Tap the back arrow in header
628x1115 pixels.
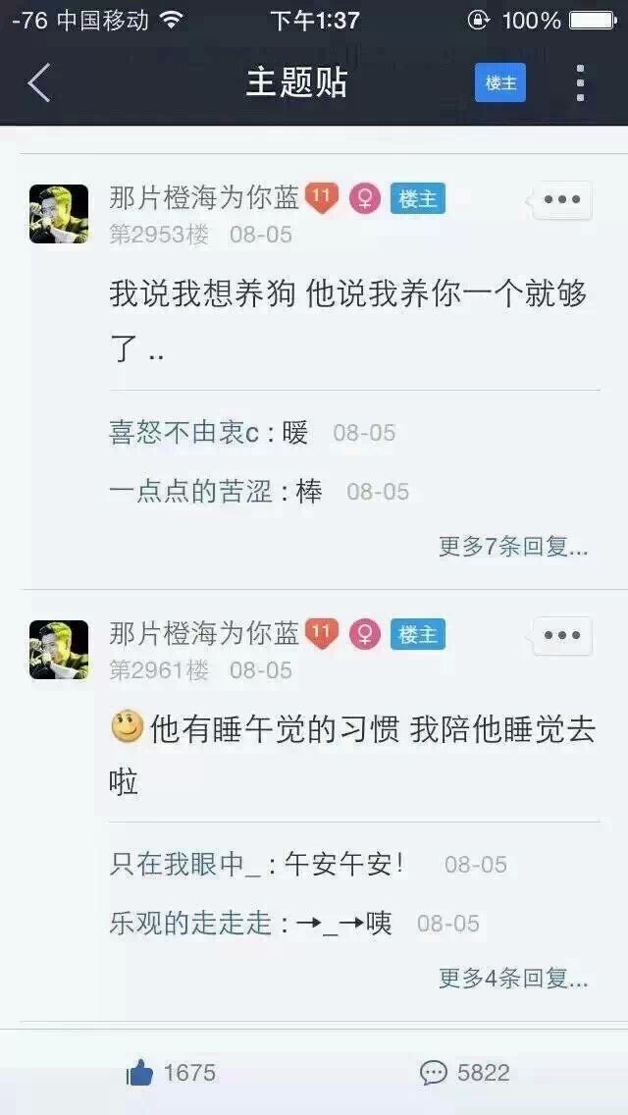(x=39, y=82)
